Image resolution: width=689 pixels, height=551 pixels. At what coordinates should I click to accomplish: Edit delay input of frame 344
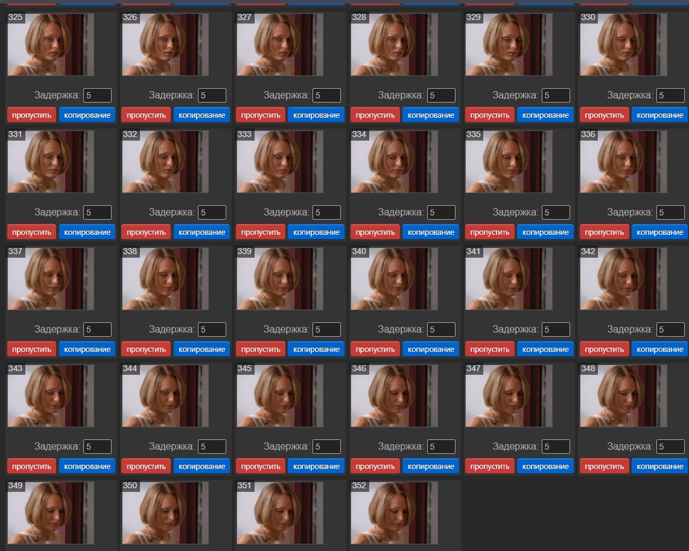click(212, 447)
